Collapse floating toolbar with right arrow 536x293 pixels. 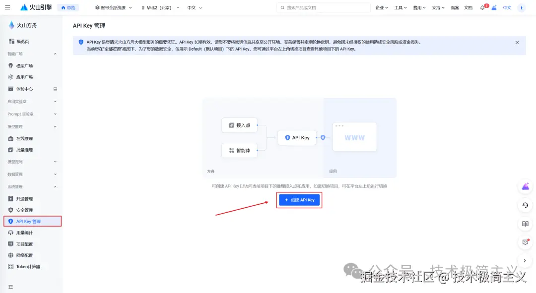click(x=525, y=261)
